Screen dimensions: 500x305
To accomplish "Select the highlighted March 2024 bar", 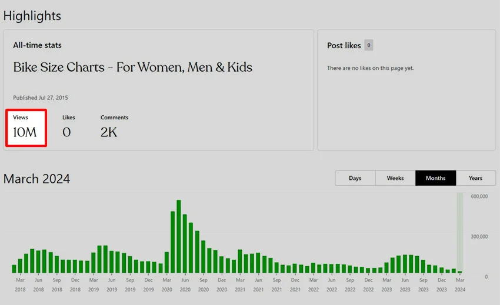I will coord(460,272).
